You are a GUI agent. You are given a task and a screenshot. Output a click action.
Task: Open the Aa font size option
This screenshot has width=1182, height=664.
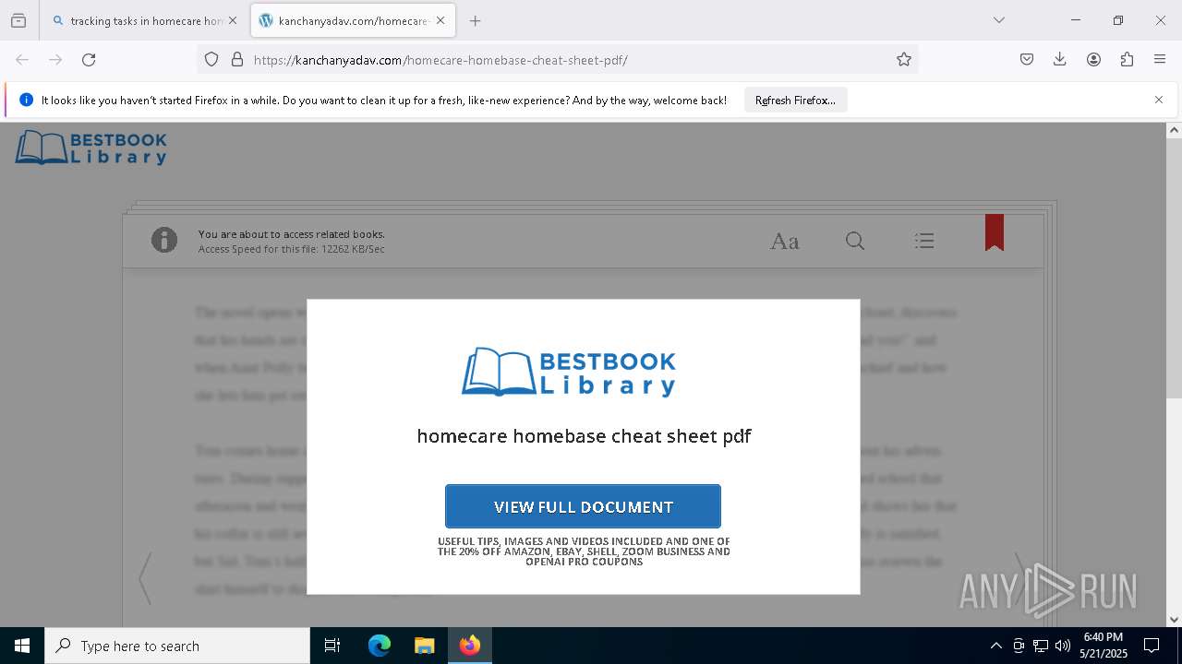(785, 242)
